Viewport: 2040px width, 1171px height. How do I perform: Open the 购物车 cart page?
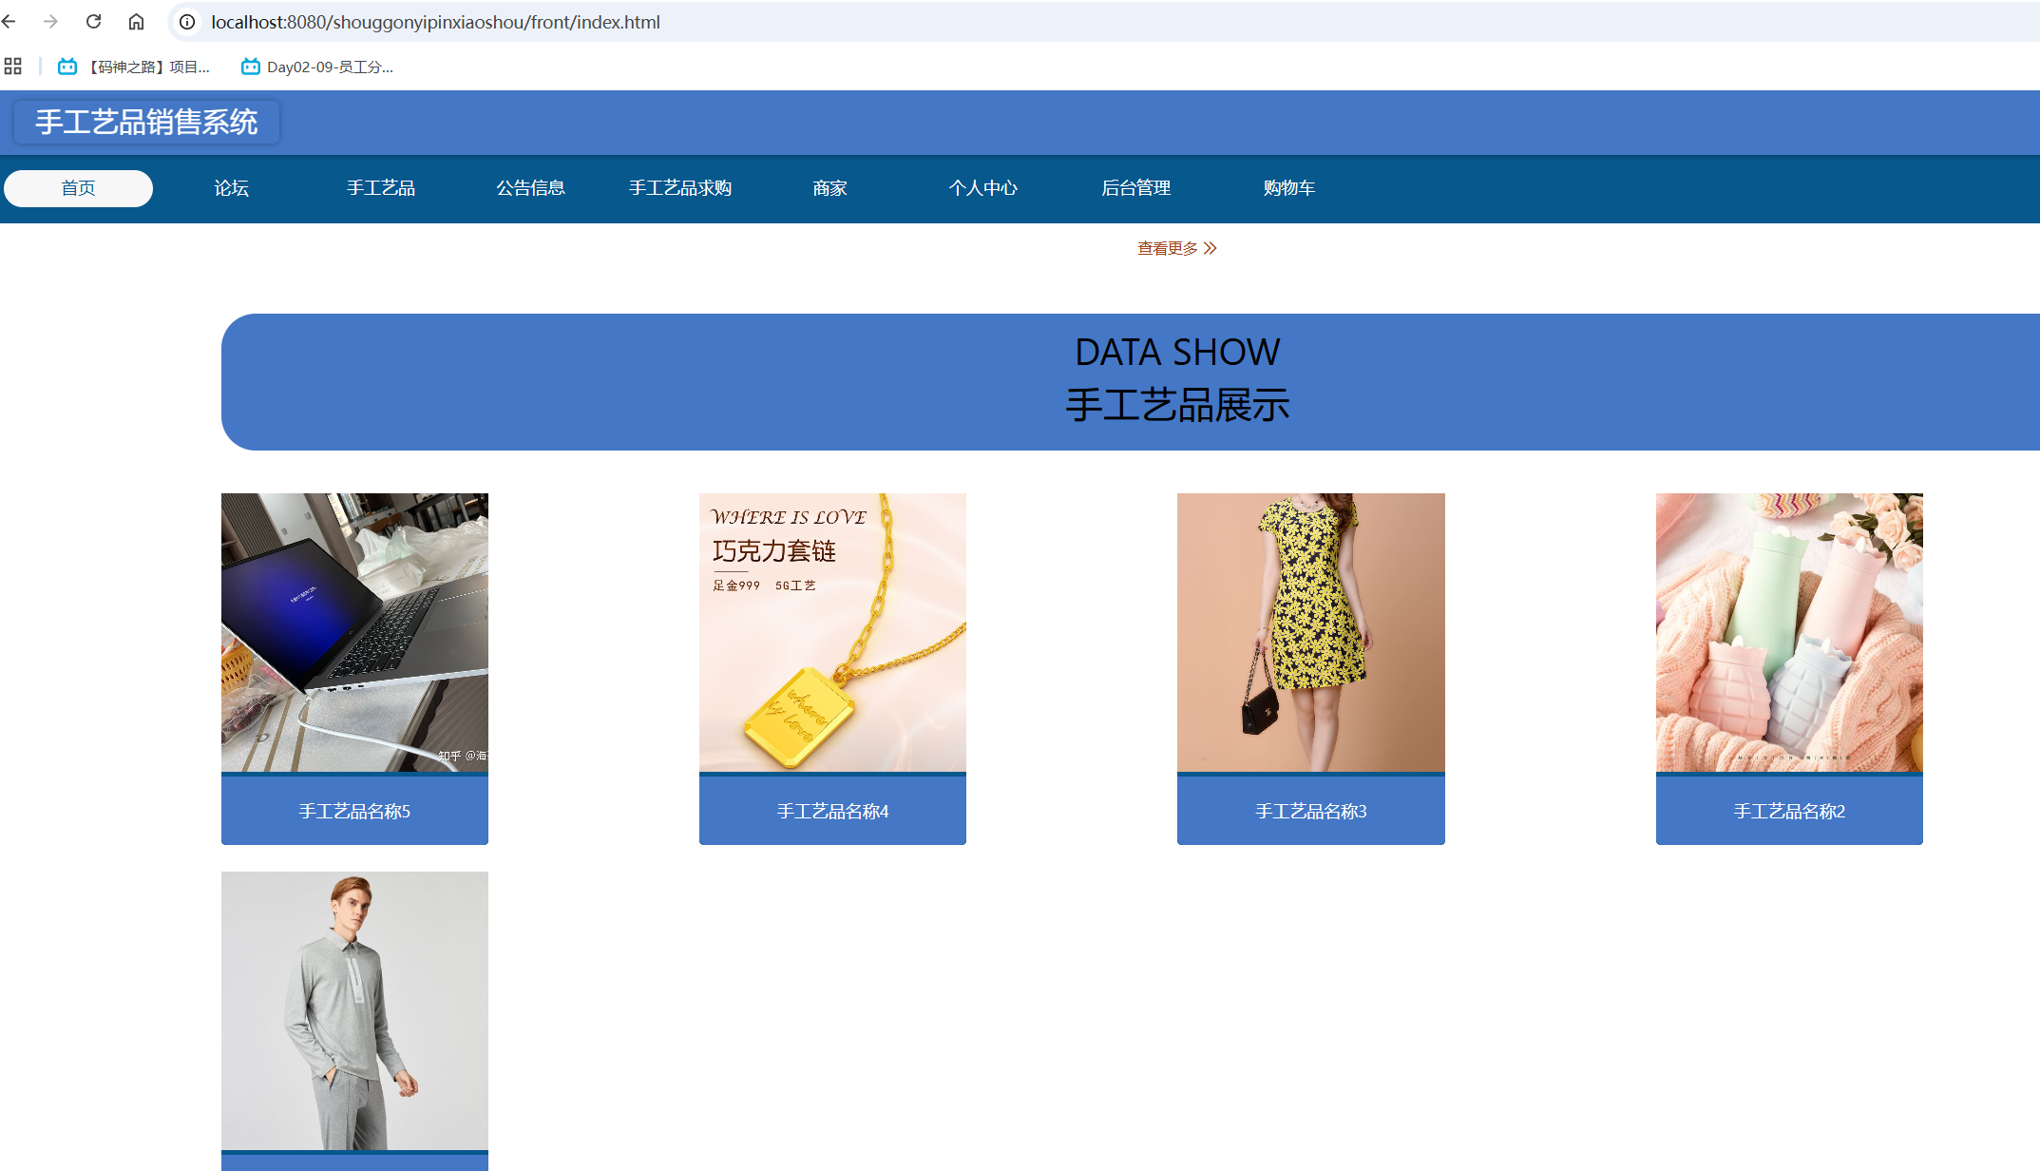tap(1288, 188)
